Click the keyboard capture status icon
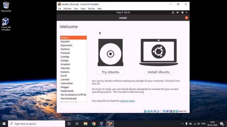The image size is (227, 127). (x=177, y=111)
